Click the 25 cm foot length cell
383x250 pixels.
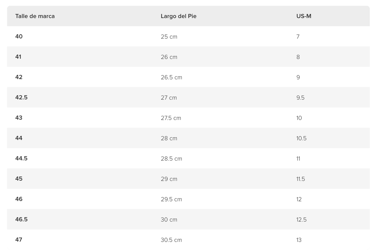coord(169,37)
